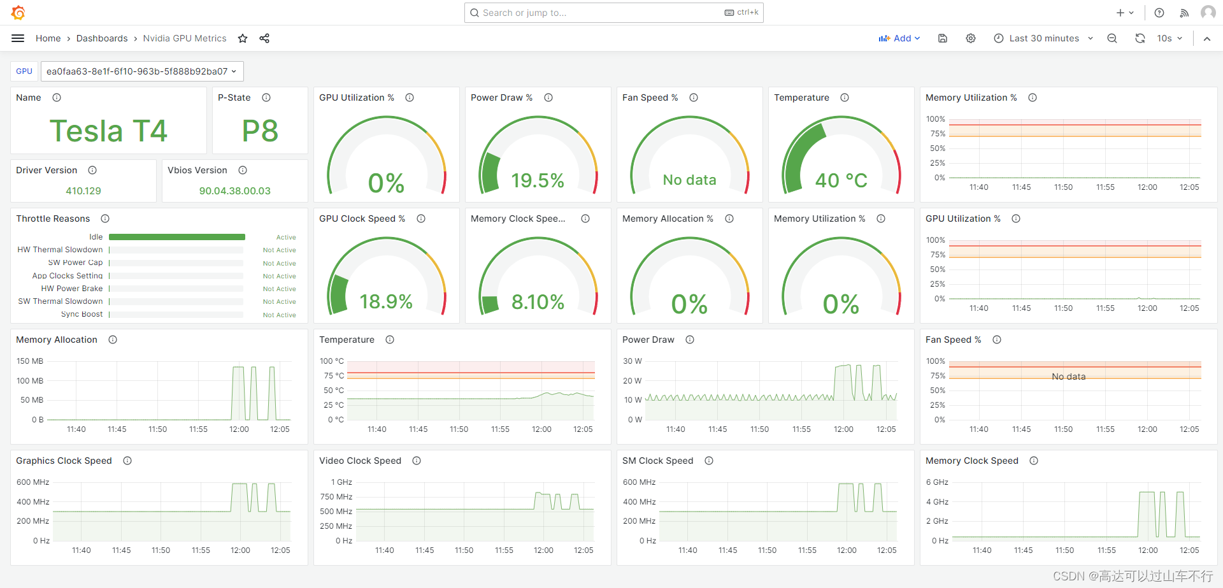Go to Dashboards breadcrumb

pos(102,38)
